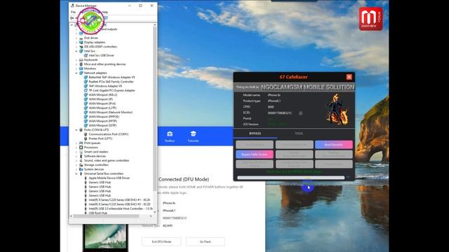The height and width of the screenshot is (252, 449).
Task: Click the Sound, video and game controllers icon
Action: (81, 160)
